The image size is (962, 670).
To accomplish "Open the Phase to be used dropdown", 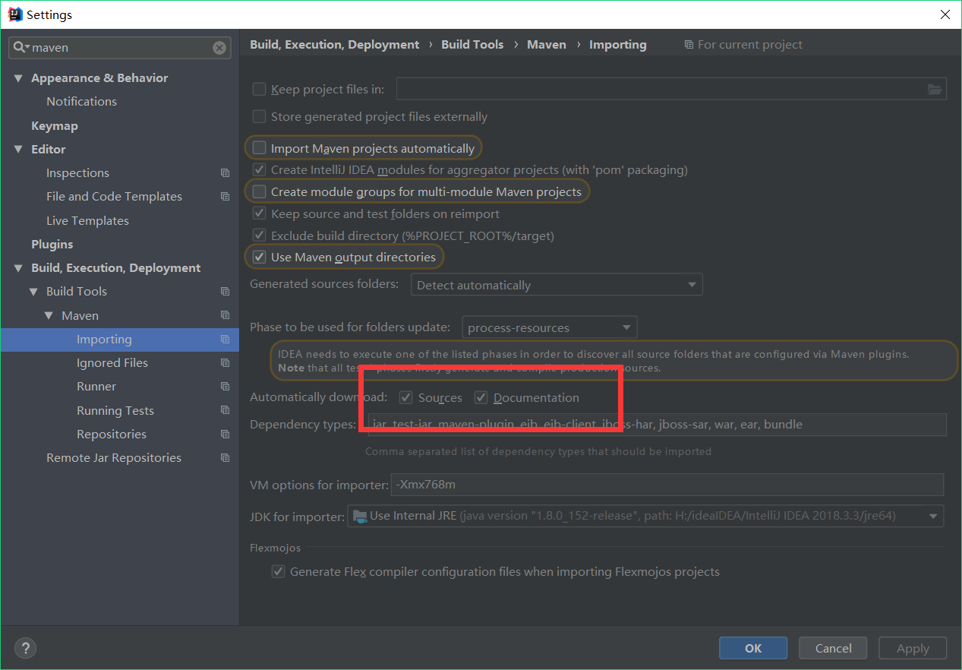I will tap(627, 327).
